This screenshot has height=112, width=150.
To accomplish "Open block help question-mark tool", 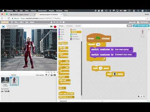I will tap(63, 22).
